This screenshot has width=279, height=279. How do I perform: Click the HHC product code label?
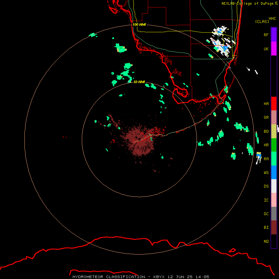coord(272,19)
